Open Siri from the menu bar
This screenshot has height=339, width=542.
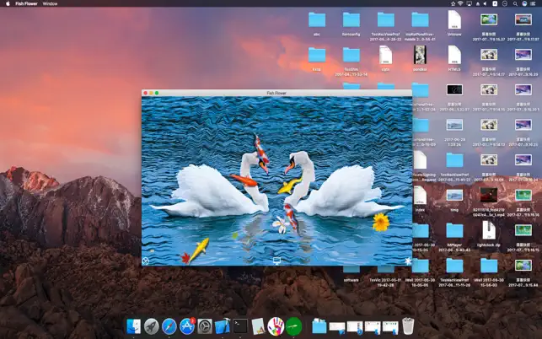[x=524, y=3]
